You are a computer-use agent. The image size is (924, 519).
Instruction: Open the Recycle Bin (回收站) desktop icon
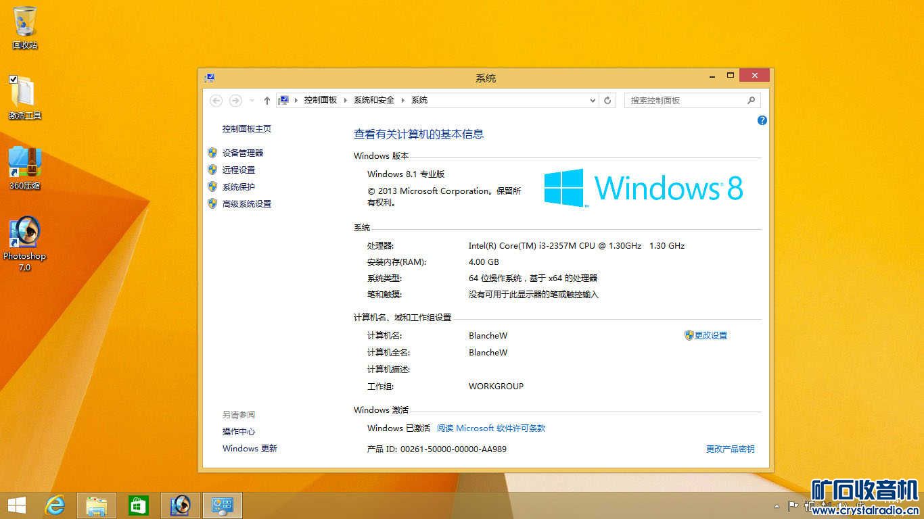point(25,27)
